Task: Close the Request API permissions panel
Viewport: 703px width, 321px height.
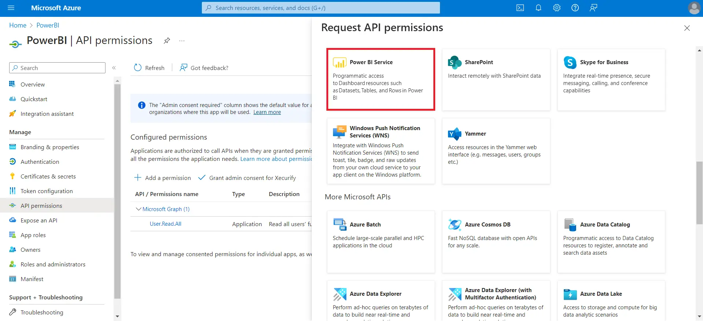Action: pos(687,28)
